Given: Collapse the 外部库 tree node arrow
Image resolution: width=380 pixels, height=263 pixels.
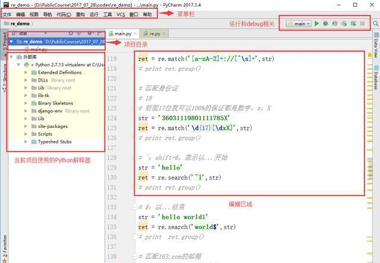Looking at the screenshot, I should [x=11, y=57].
